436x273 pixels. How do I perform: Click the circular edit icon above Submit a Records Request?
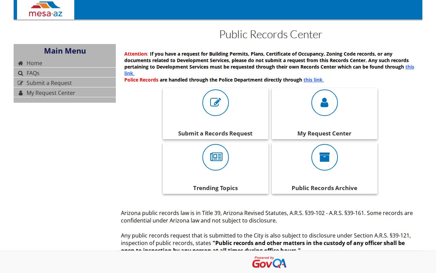coord(216,103)
